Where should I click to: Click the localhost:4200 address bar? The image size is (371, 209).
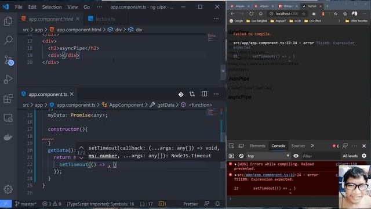coord(287,14)
